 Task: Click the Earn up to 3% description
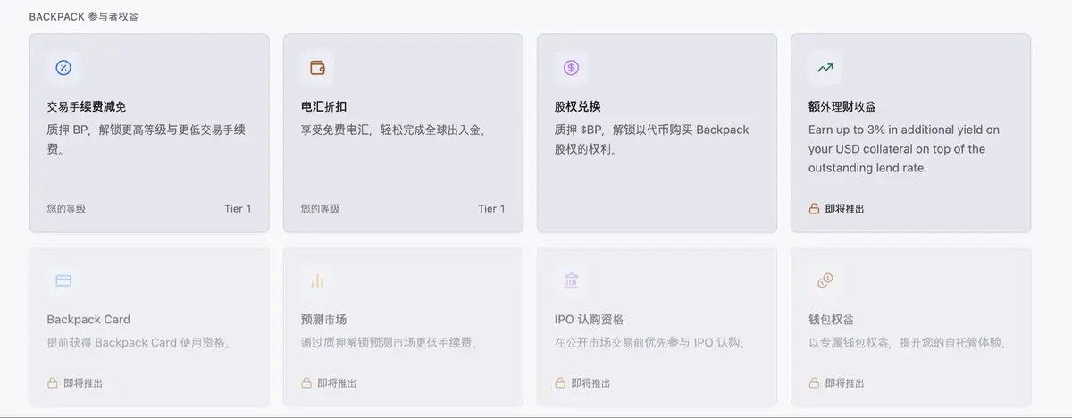coord(904,148)
